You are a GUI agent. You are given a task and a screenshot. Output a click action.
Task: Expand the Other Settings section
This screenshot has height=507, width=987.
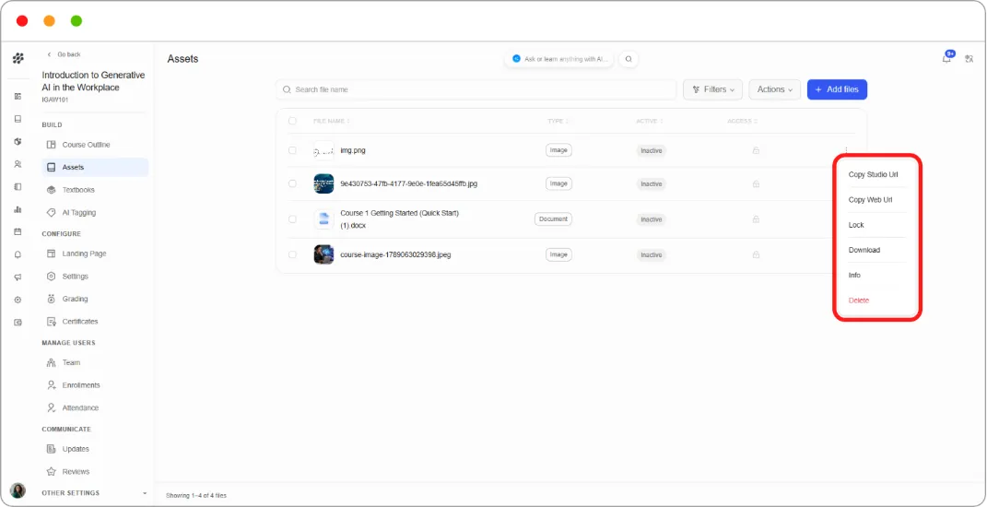point(95,492)
